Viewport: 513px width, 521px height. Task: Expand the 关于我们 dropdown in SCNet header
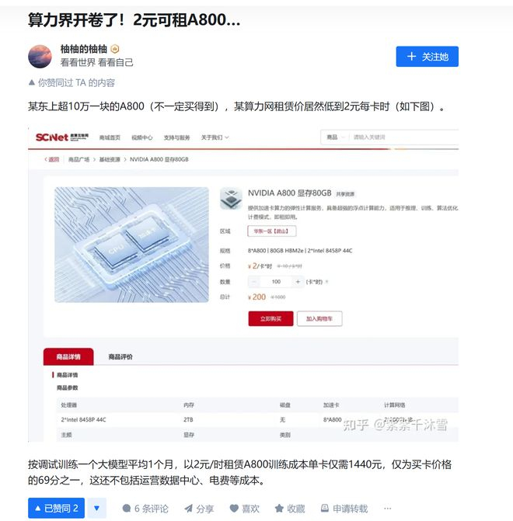215,137
